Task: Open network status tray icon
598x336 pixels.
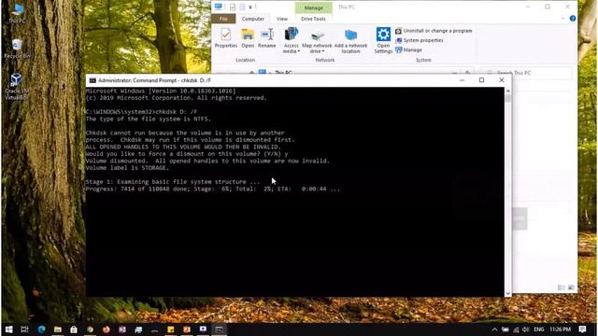Action: [516, 329]
